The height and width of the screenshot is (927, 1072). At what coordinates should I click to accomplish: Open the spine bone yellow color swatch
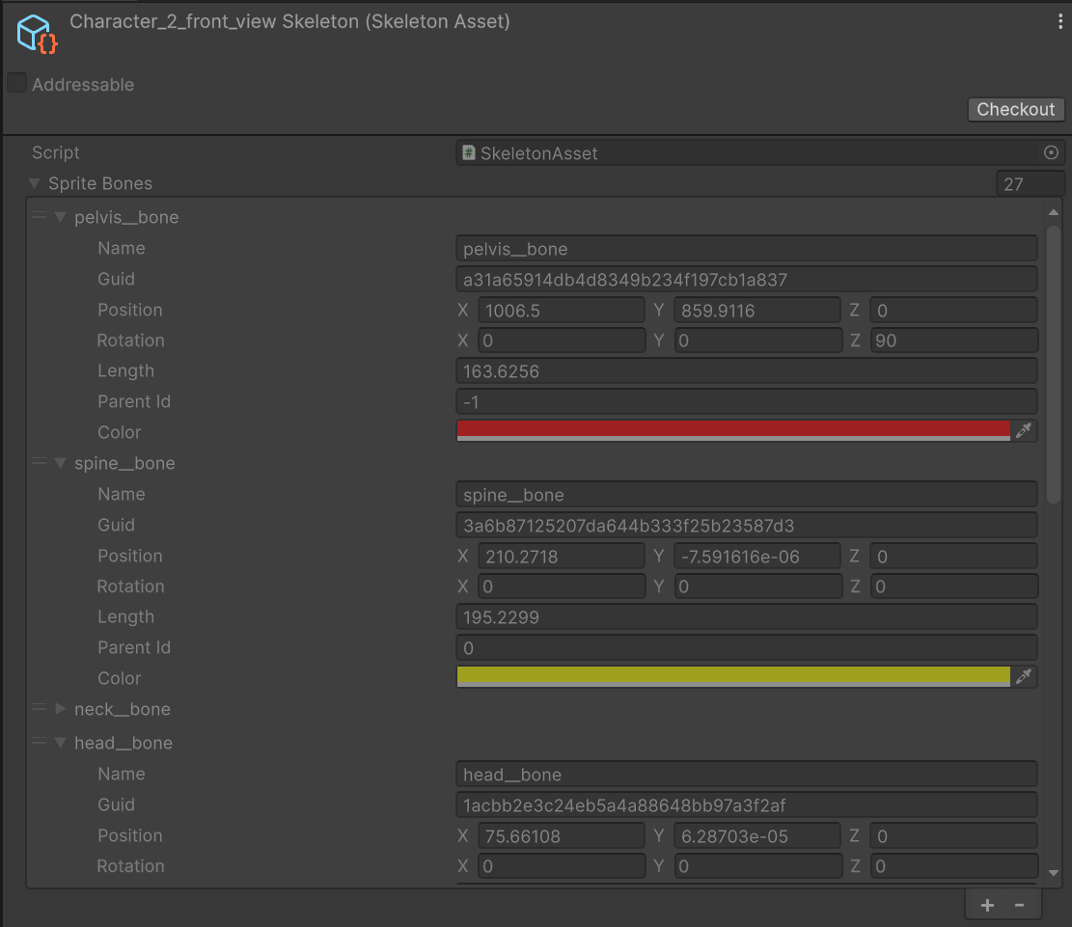click(x=732, y=676)
